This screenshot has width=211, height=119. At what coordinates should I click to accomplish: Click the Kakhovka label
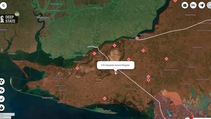[x=144, y=34]
